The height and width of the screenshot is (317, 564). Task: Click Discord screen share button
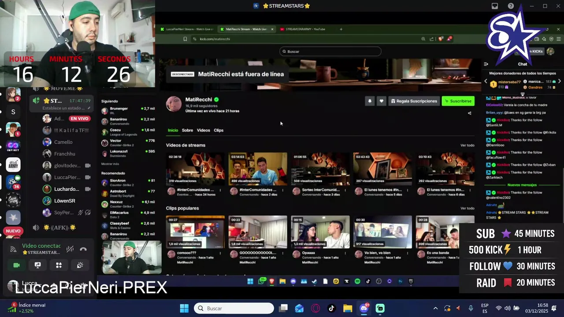37,265
